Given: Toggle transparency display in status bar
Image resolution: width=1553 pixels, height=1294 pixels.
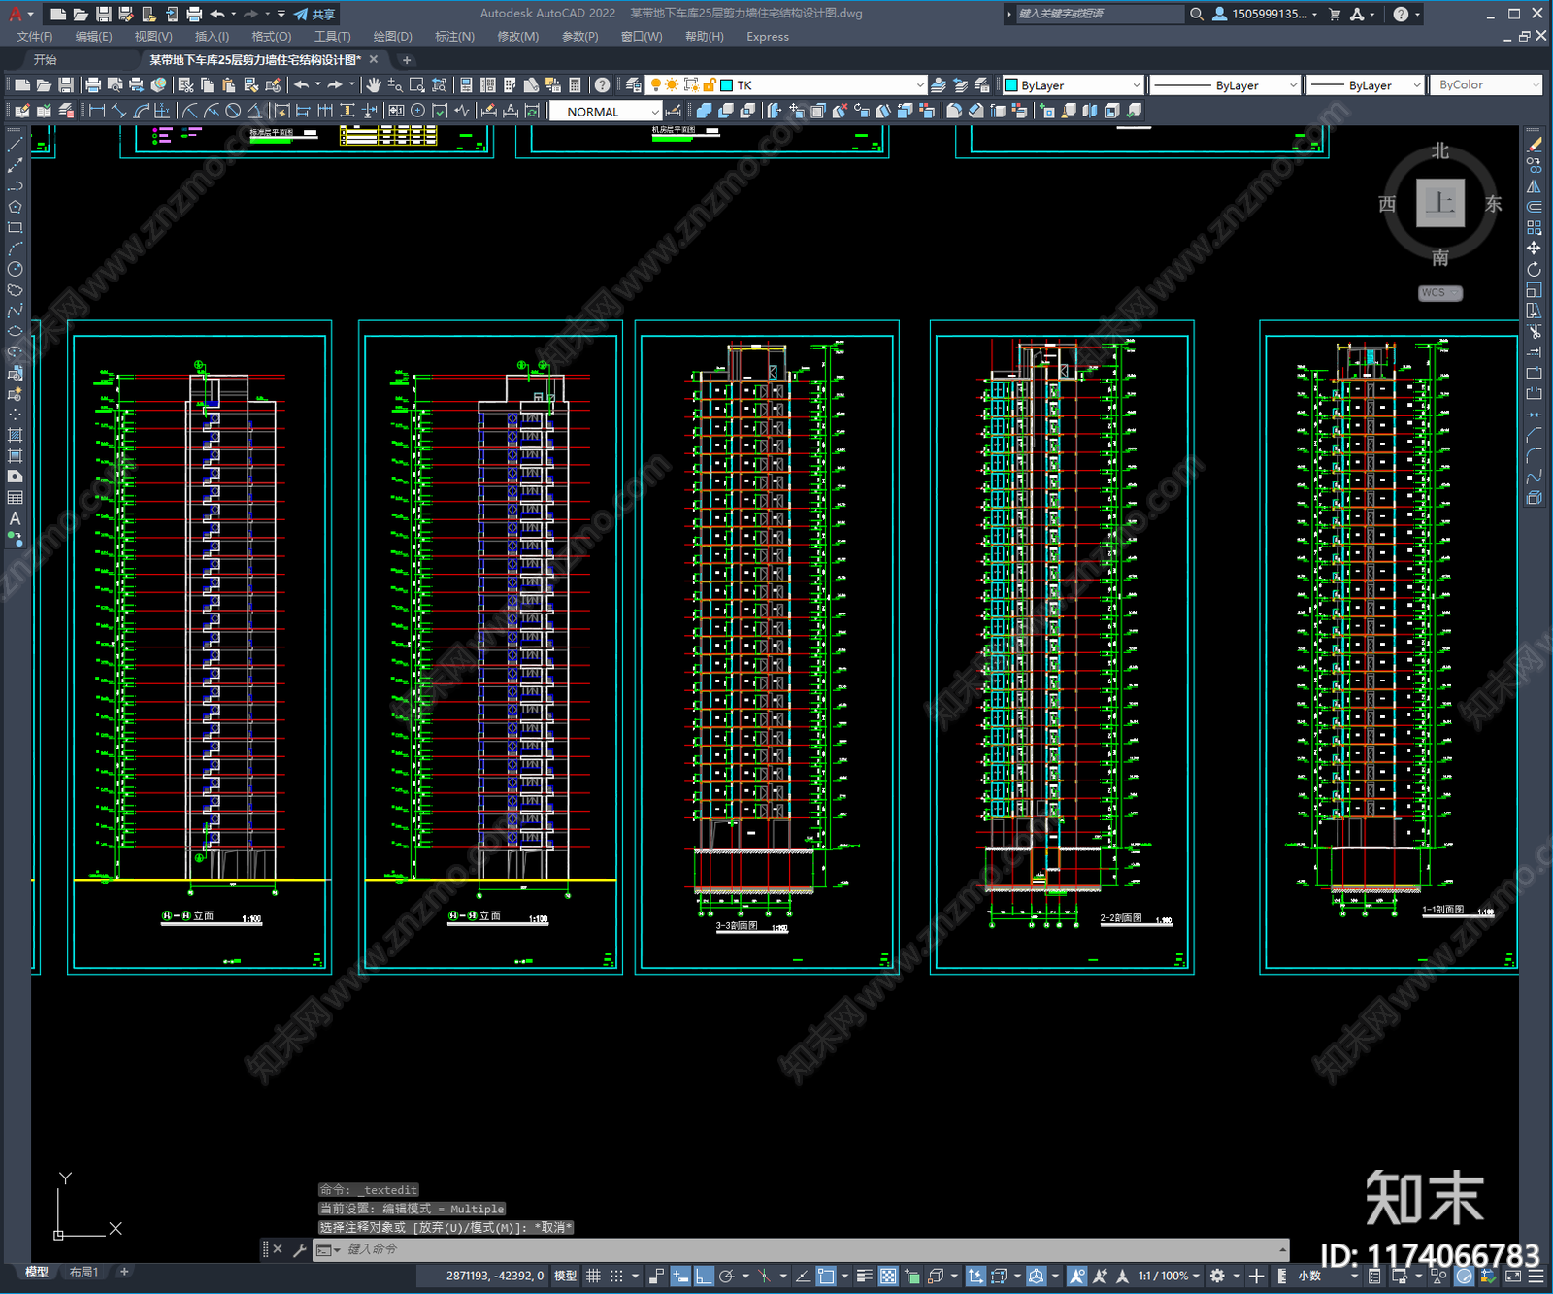Looking at the screenshot, I should [x=887, y=1276].
